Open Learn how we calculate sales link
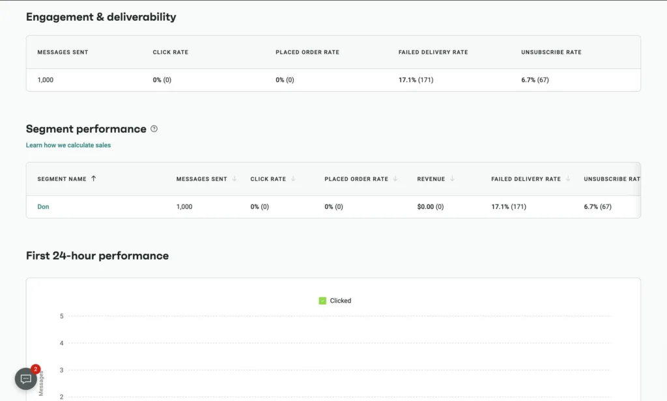Screen dimensions: 667x401 [68, 145]
